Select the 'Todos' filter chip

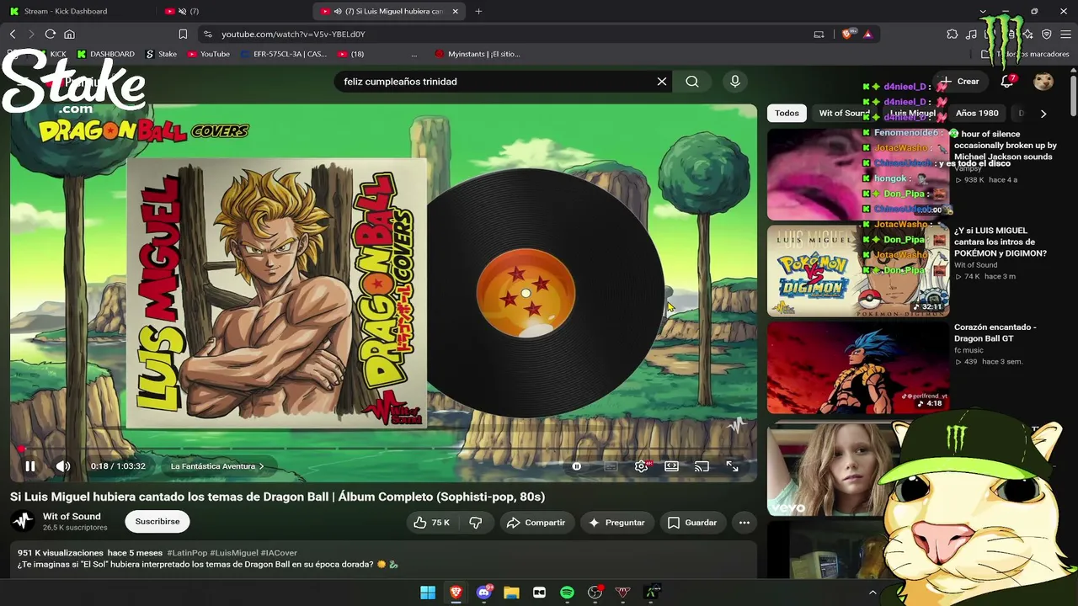(x=787, y=113)
